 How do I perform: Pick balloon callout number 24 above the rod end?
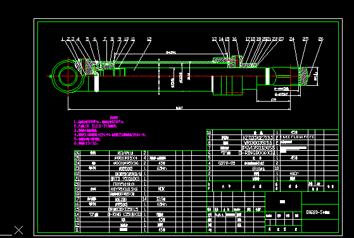point(292,39)
